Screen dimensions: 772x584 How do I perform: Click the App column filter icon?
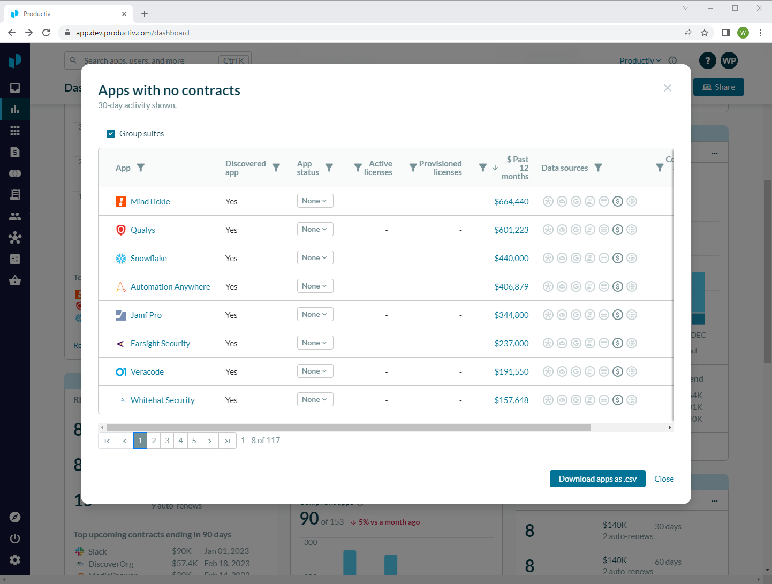141,168
